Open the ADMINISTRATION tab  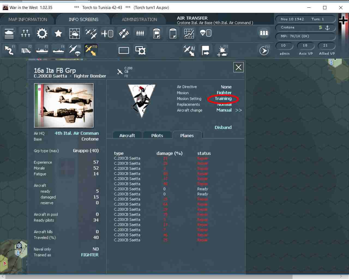(139, 19)
